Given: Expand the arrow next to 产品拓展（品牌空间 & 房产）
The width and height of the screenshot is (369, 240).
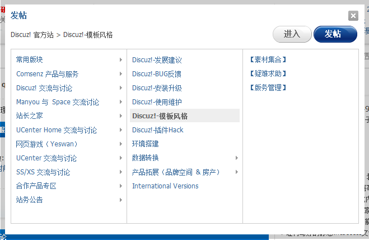Looking at the screenshot, I should pyautogui.click(x=237, y=172).
